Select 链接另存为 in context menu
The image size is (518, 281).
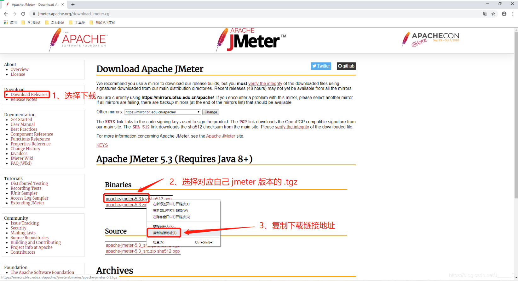(184, 226)
